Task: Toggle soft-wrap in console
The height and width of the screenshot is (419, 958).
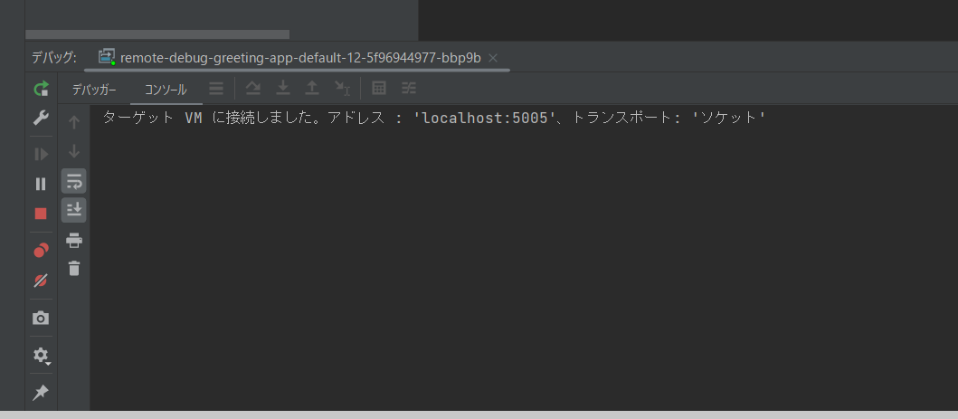Action: pyautogui.click(x=74, y=181)
